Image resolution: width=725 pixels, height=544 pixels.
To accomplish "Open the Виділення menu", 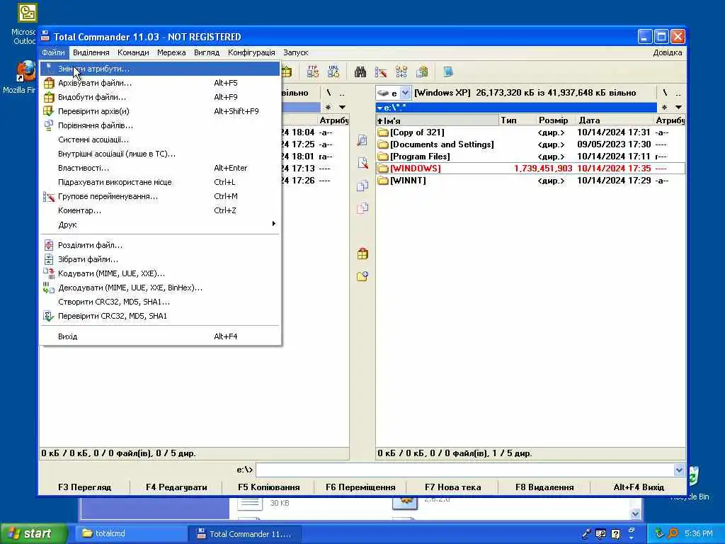I will click(91, 52).
